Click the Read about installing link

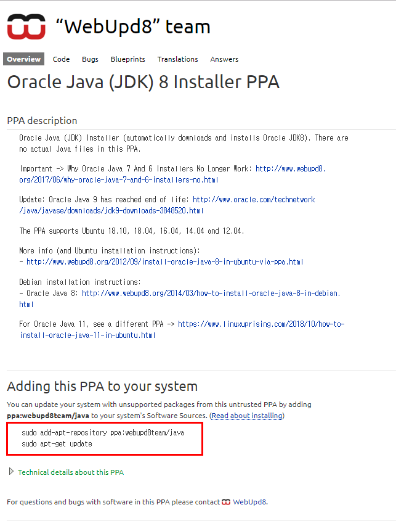click(x=247, y=416)
